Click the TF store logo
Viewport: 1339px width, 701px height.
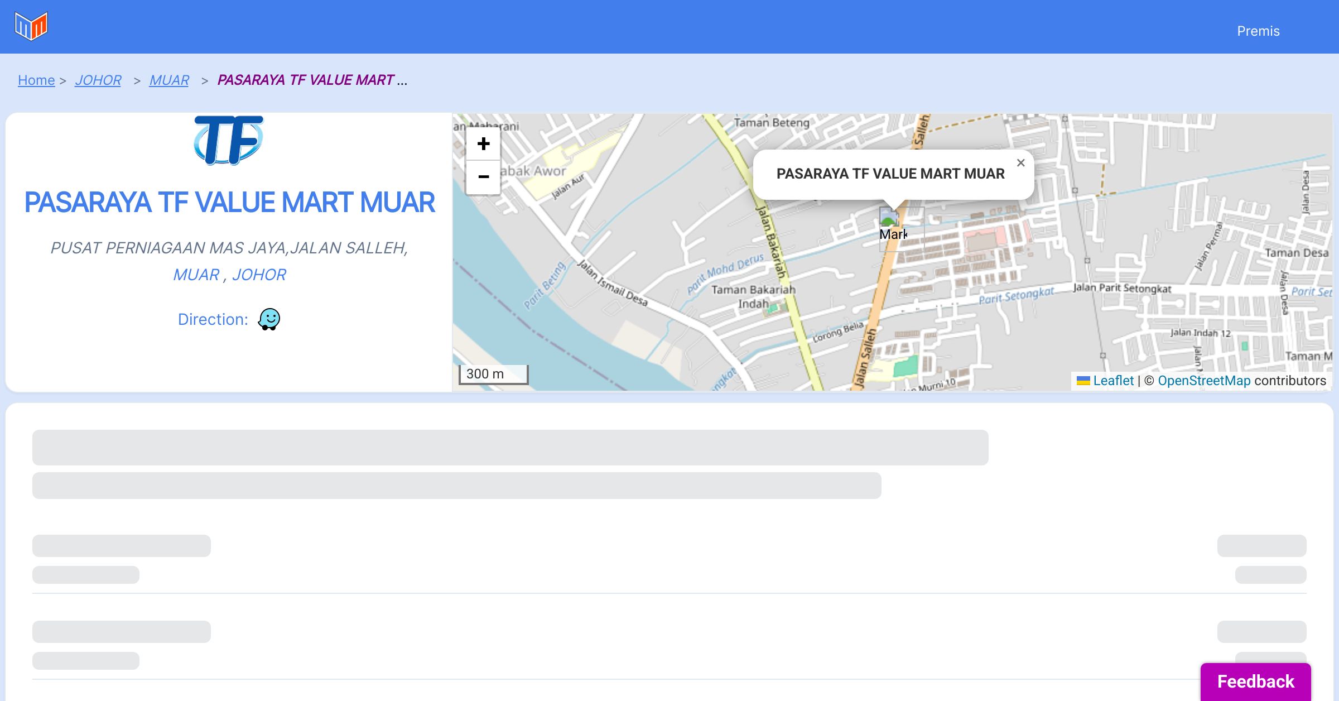coord(229,140)
